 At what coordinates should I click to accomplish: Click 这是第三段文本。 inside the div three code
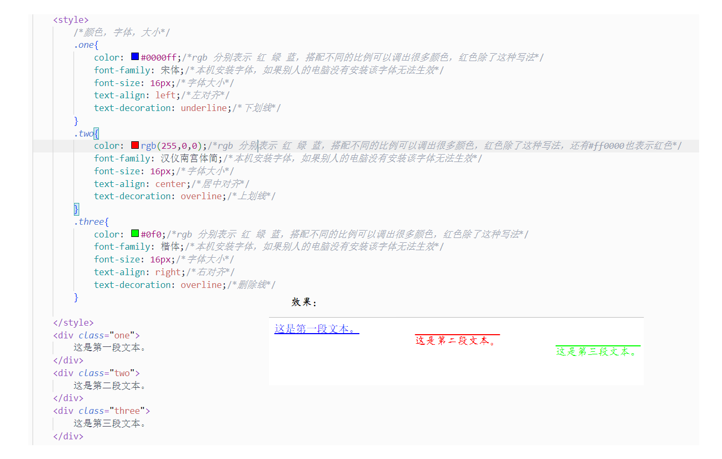click(110, 423)
